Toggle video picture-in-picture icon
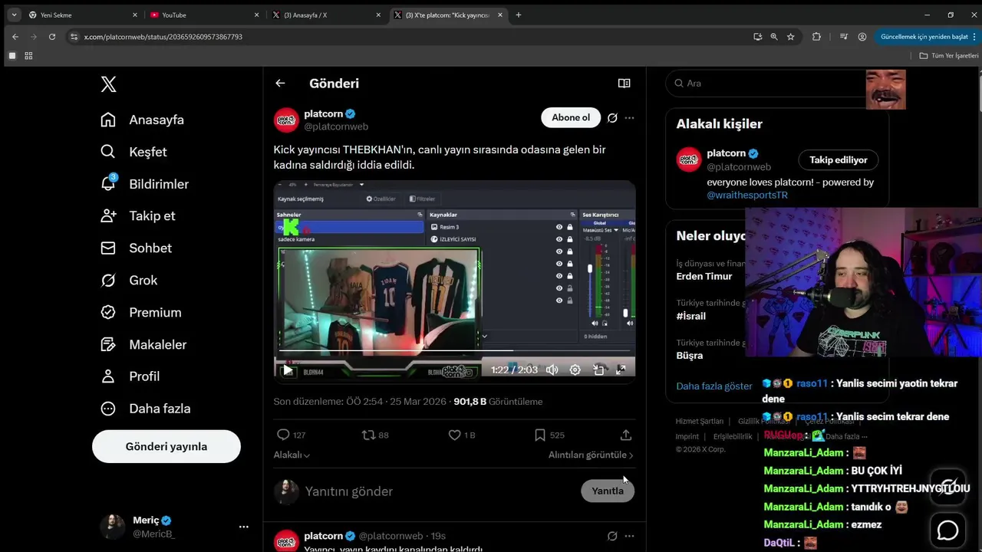 tap(598, 370)
